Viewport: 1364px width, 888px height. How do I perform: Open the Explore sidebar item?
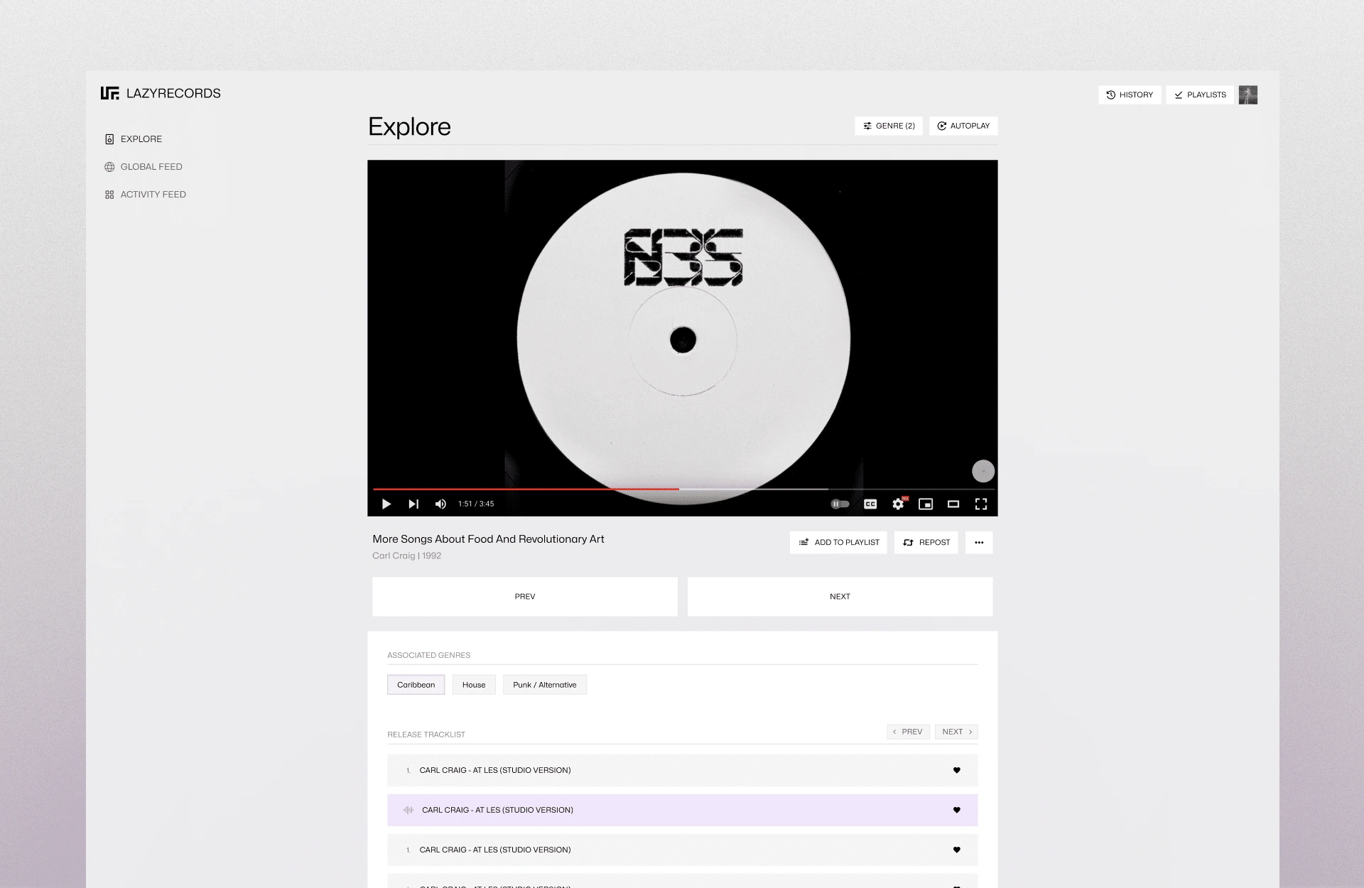point(134,139)
